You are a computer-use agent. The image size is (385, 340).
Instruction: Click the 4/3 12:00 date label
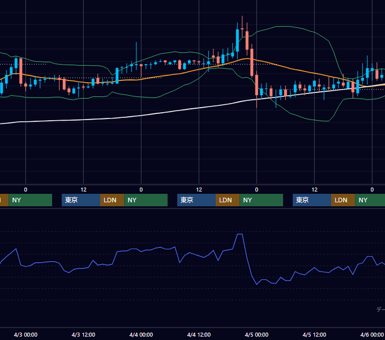click(x=83, y=334)
